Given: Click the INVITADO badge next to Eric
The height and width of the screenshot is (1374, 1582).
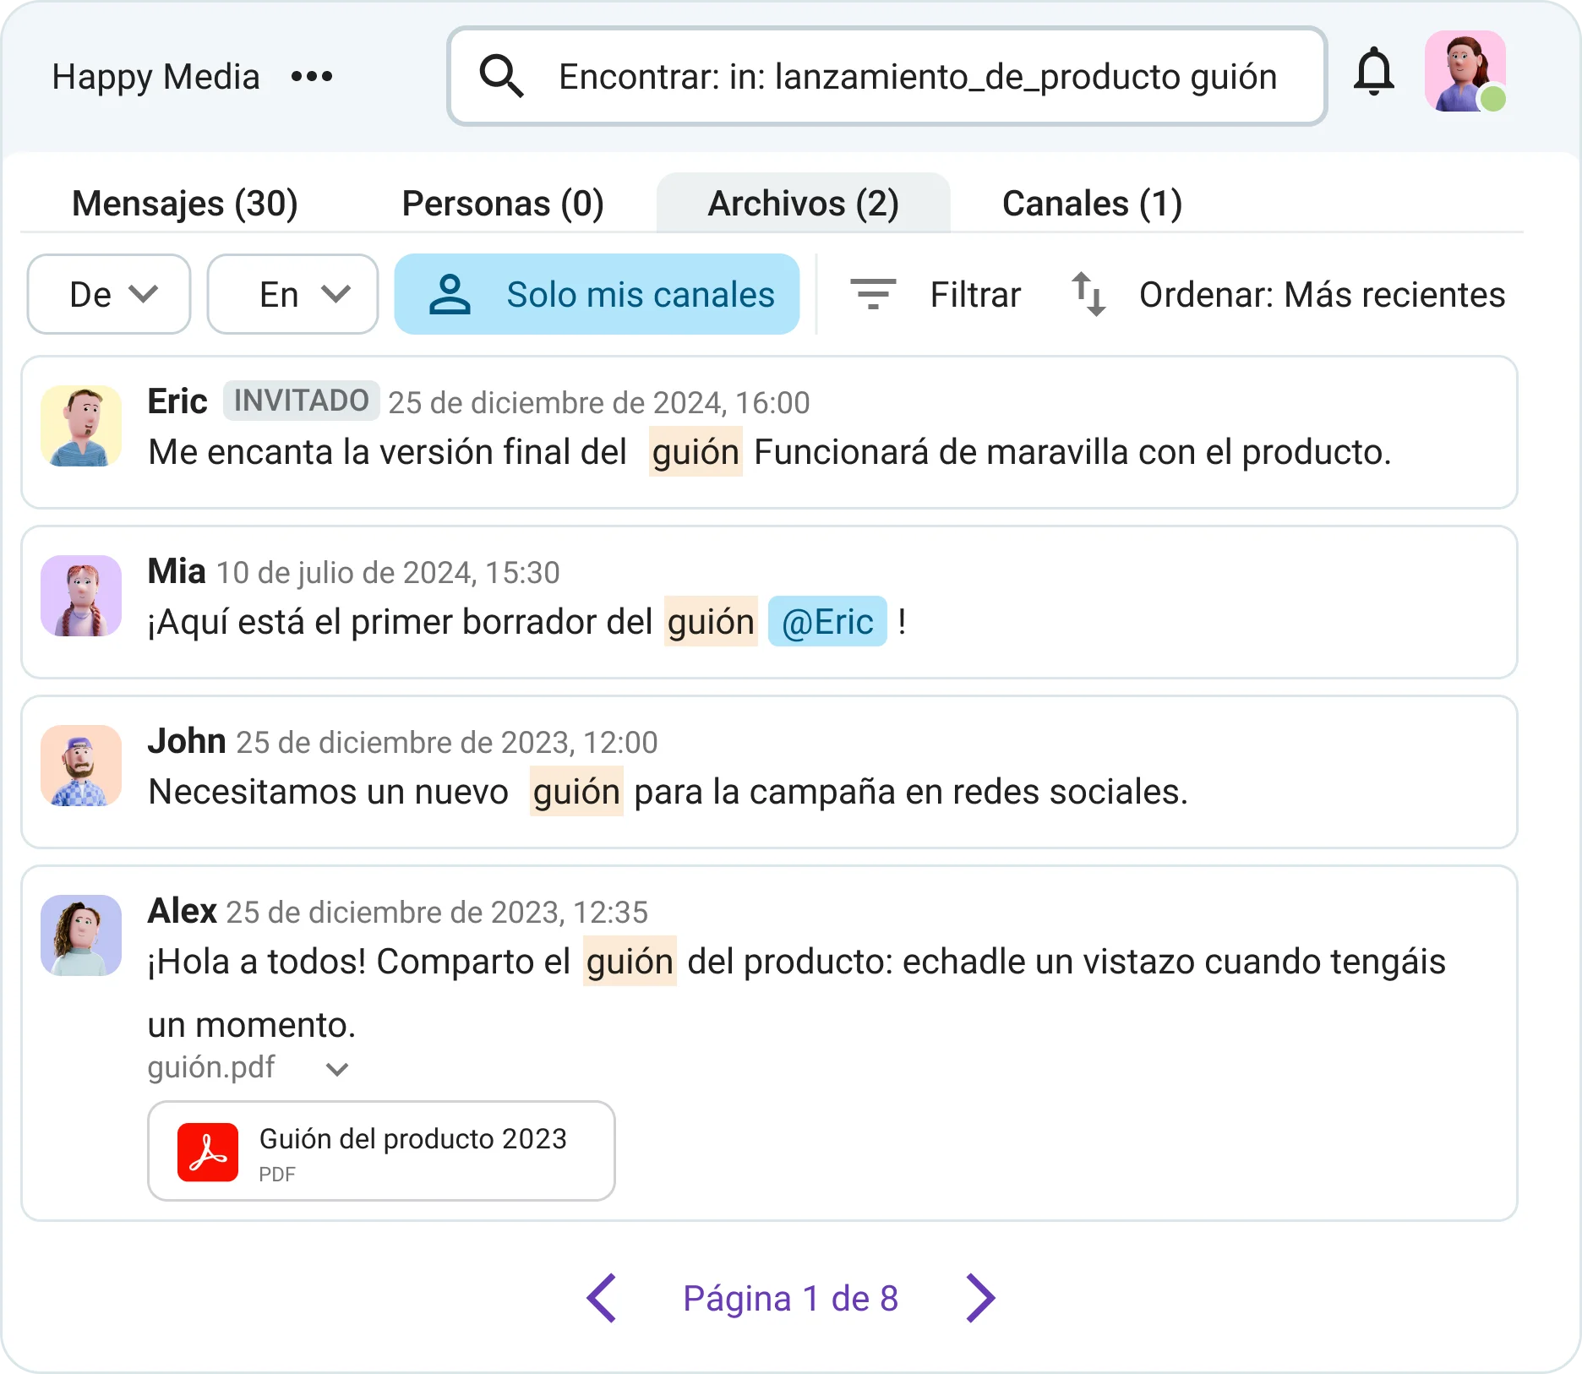Looking at the screenshot, I should pos(301,401).
